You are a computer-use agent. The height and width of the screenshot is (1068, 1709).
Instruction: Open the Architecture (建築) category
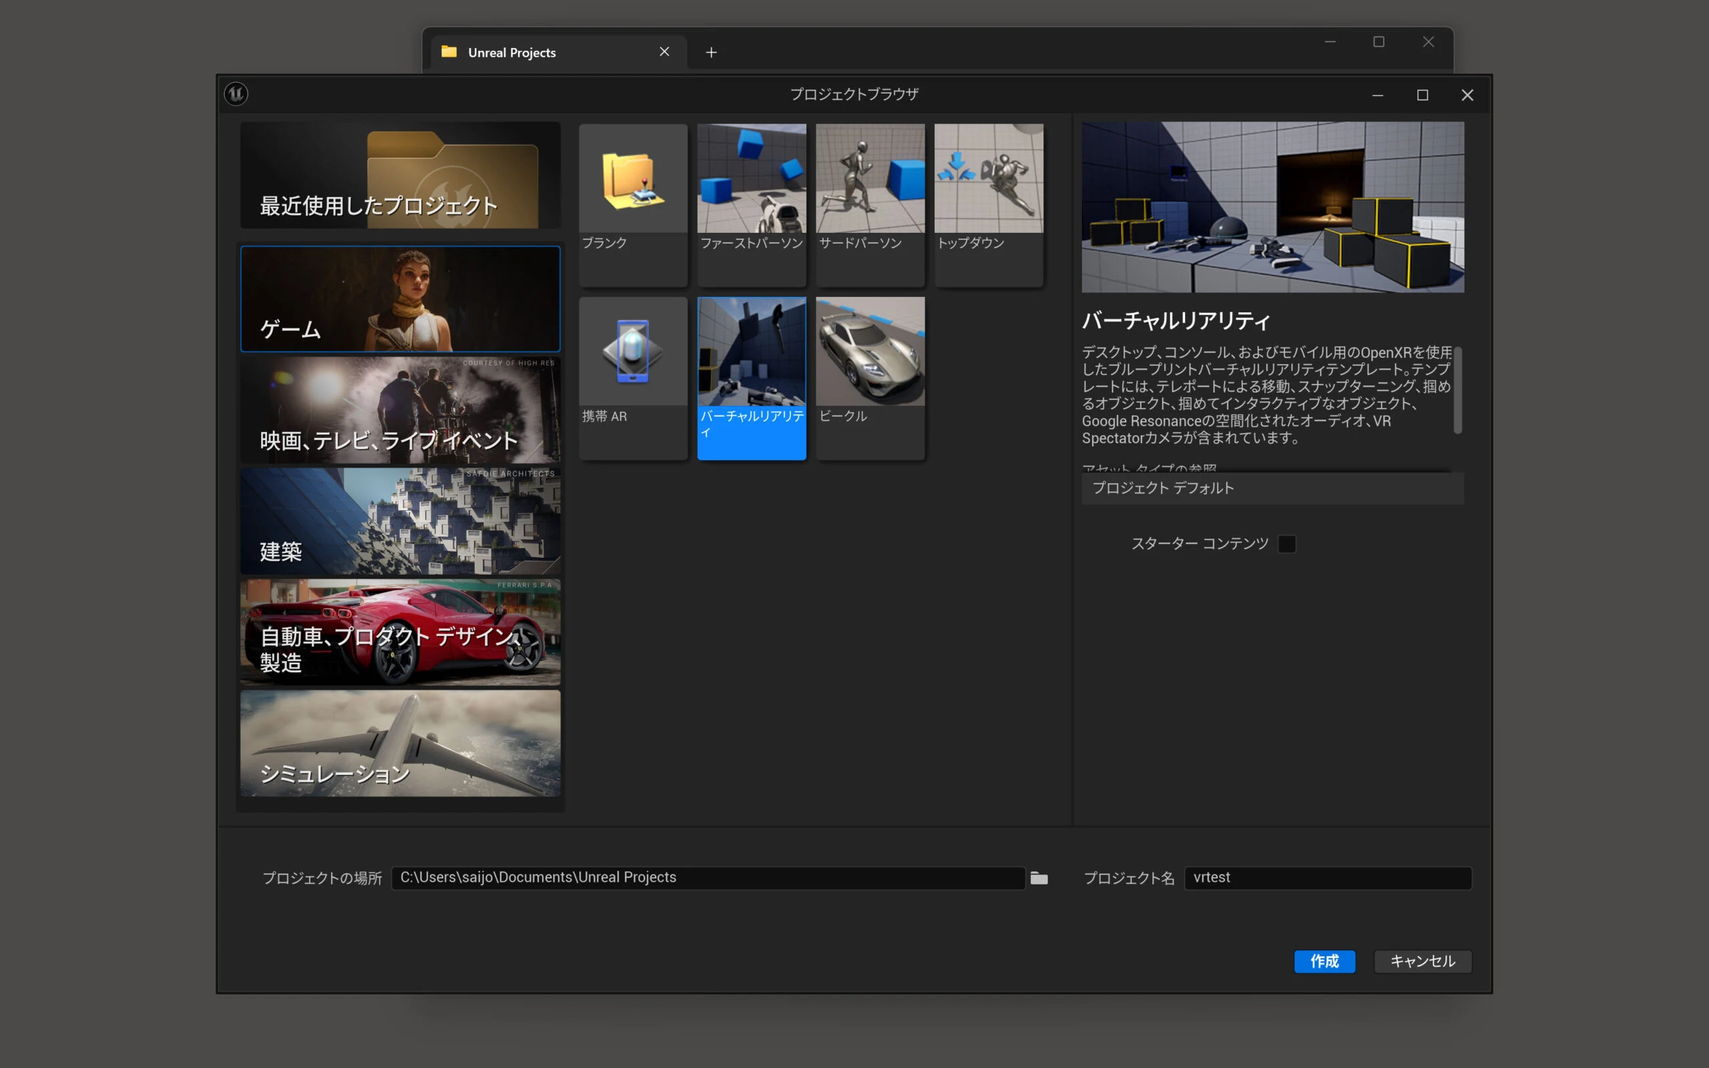coord(400,521)
